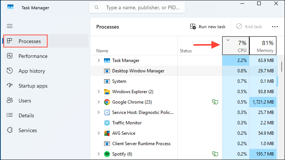Expand the Google Chrome (23) group
Screen dimensions: 285x160
click(x=99, y=102)
